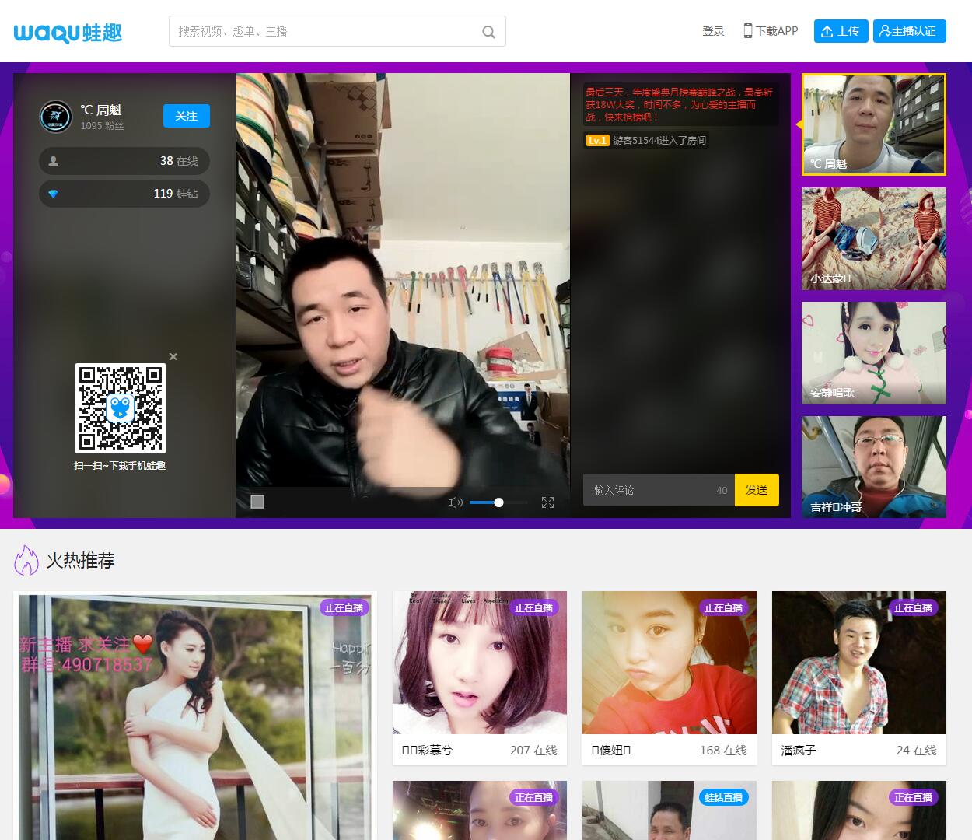Open the 登录 login link
The image size is (972, 840).
click(713, 31)
